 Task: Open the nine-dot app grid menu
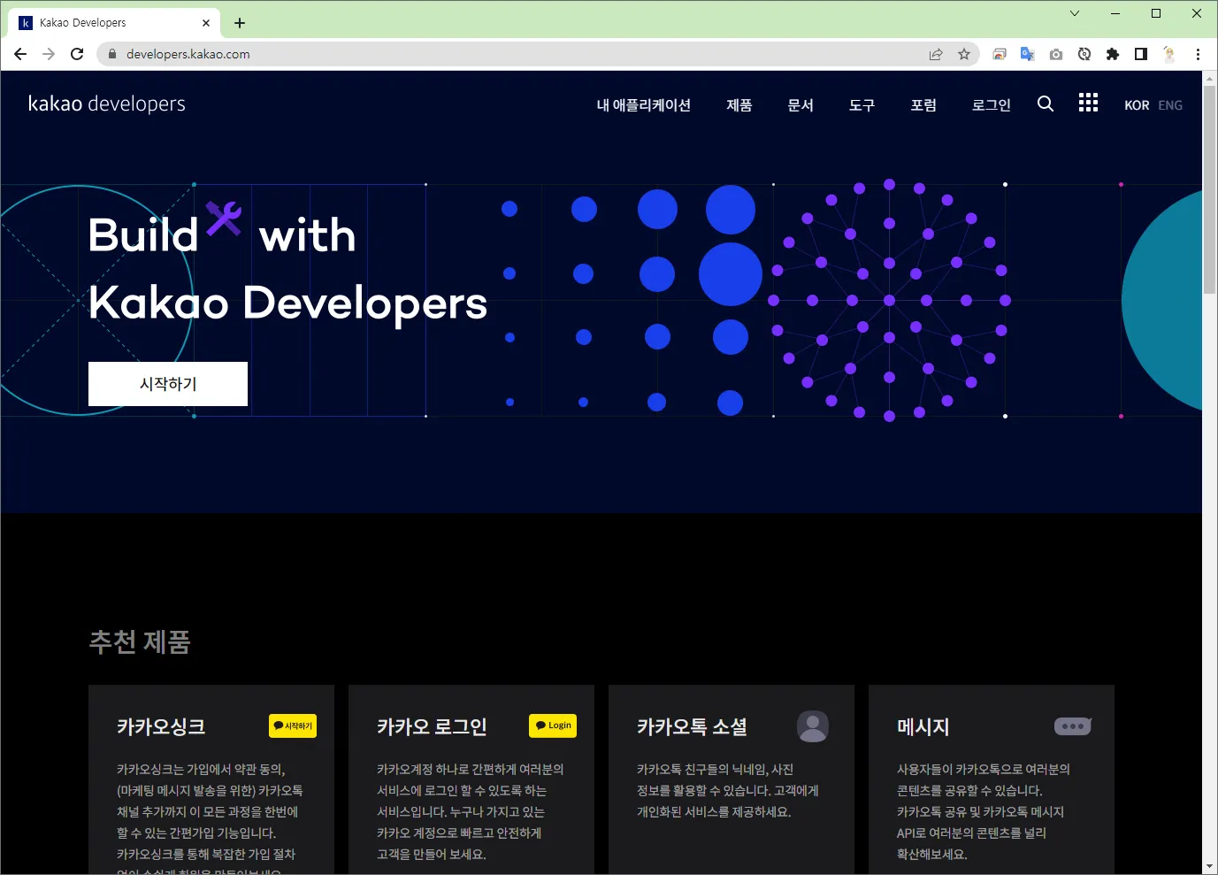[1088, 103]
